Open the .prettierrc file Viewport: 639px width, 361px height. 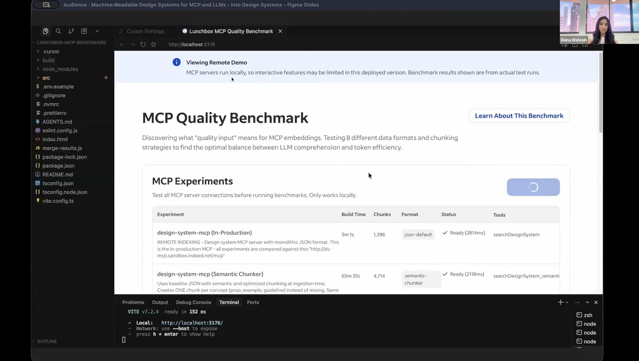54,113
